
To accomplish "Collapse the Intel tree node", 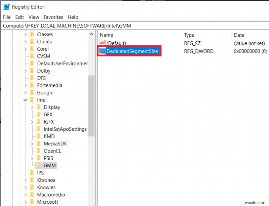I will pos(25,100).
